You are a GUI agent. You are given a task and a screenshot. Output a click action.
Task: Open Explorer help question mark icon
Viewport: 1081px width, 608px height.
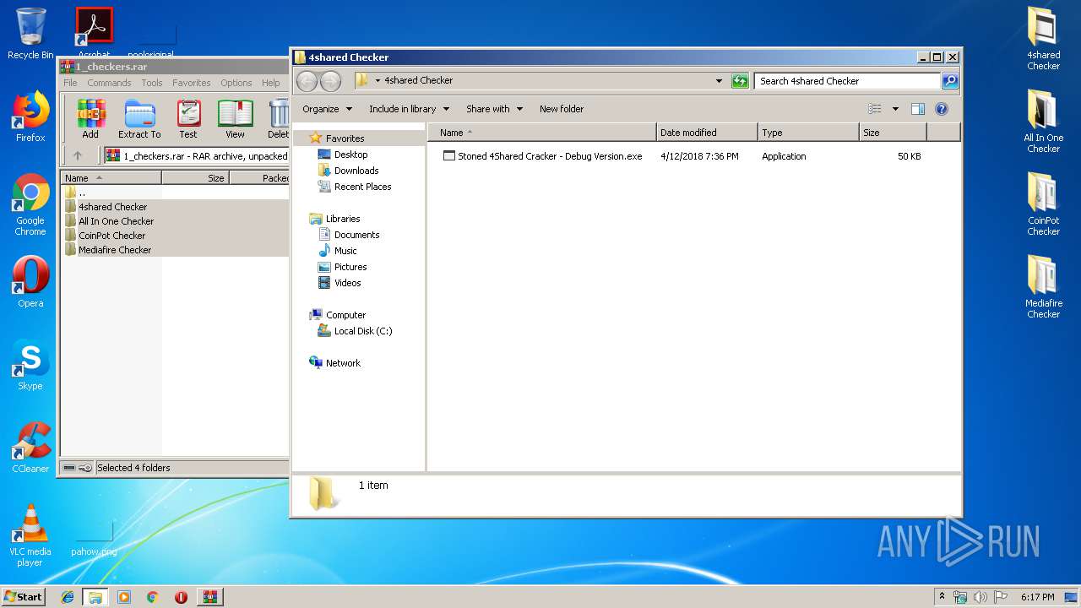(942, 109)
